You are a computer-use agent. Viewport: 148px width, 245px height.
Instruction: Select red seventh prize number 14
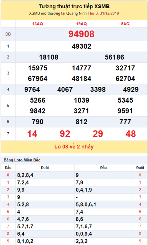tap(32, 134)
